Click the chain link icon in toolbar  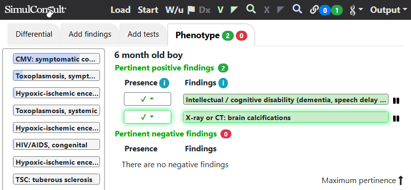tap(314, 10)
